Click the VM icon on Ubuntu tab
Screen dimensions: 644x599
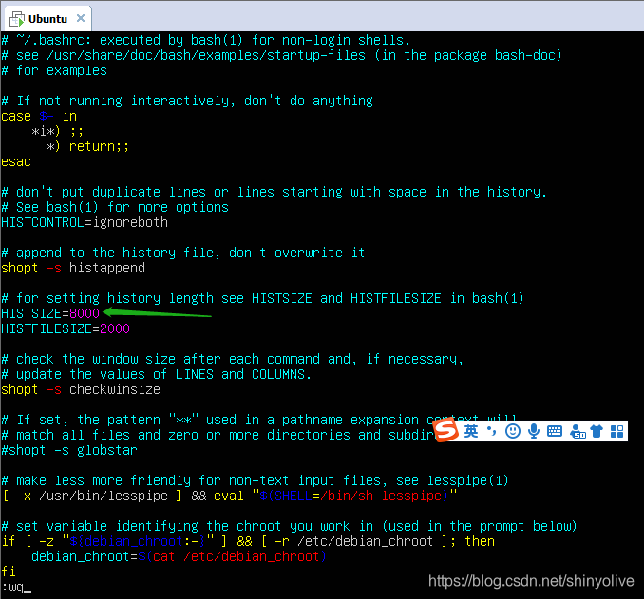click(17, 18)
